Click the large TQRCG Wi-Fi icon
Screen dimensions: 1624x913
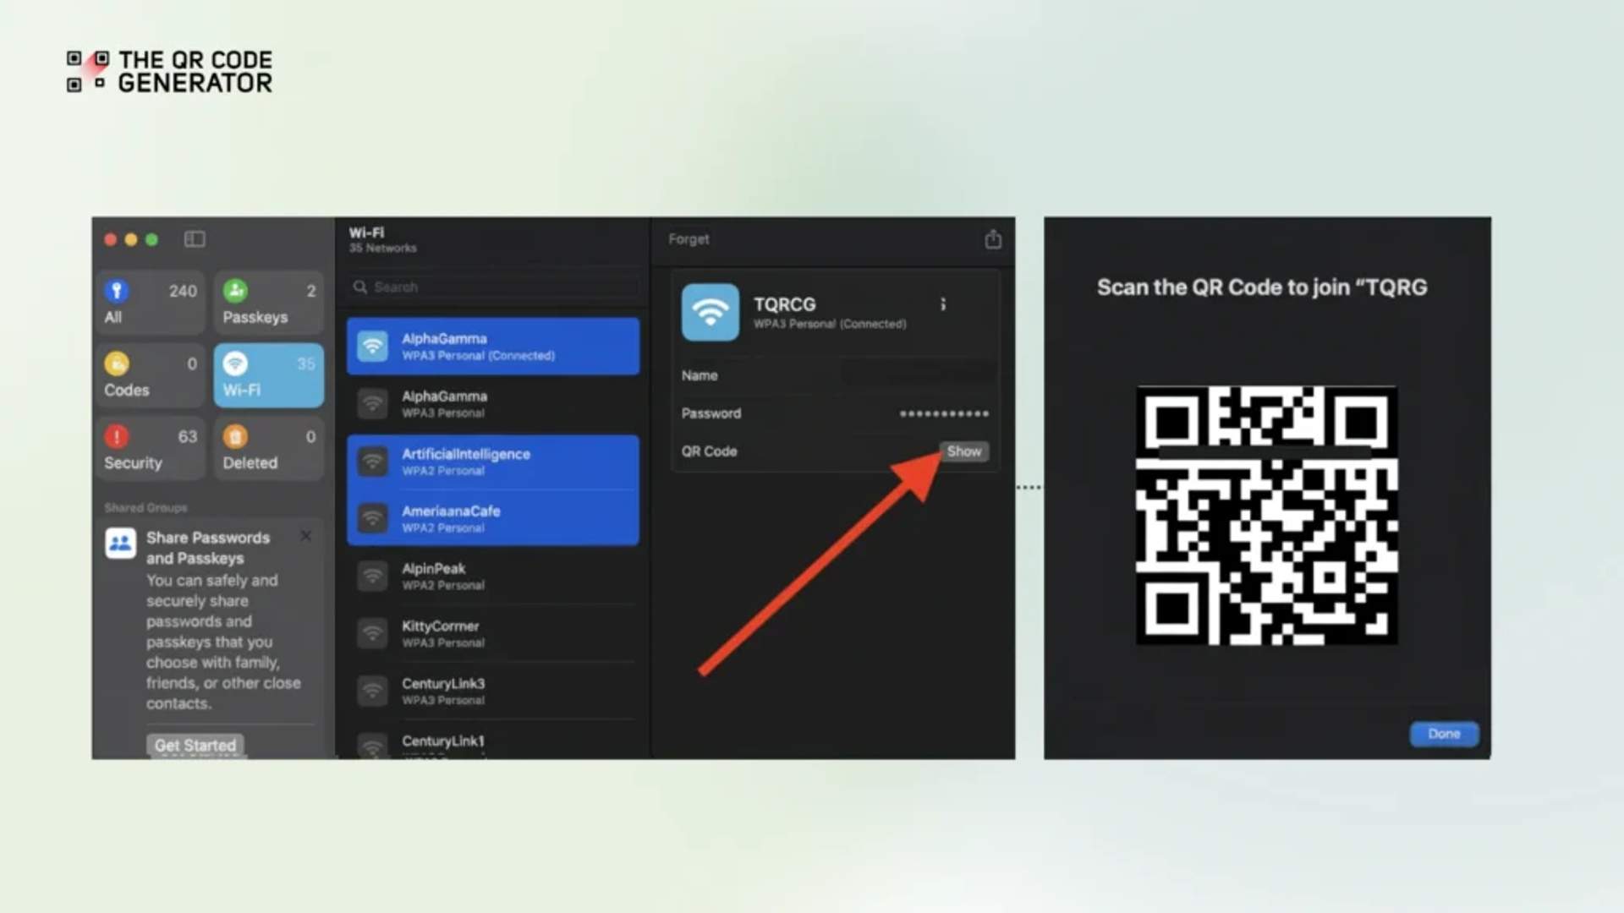point(710,312)
